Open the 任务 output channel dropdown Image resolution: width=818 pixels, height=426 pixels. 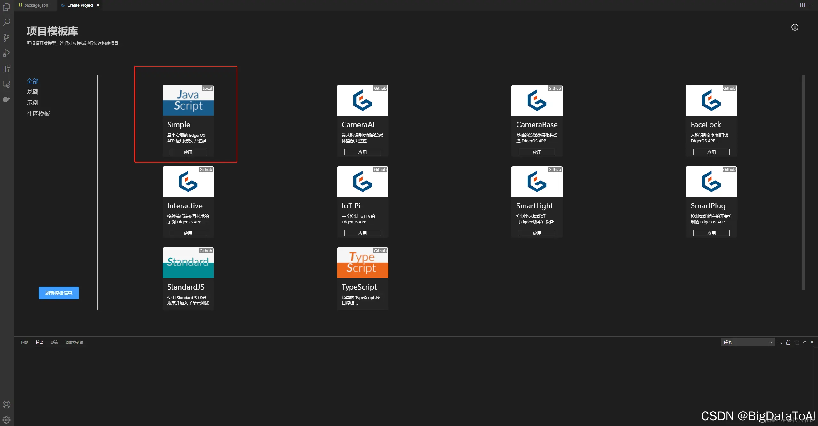coord(747,342)
